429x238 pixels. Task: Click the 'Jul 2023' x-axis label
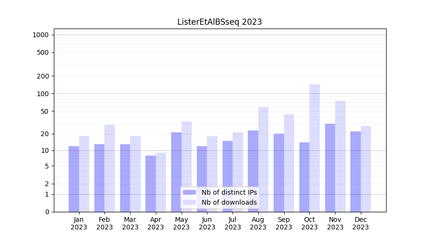(233, 223)
